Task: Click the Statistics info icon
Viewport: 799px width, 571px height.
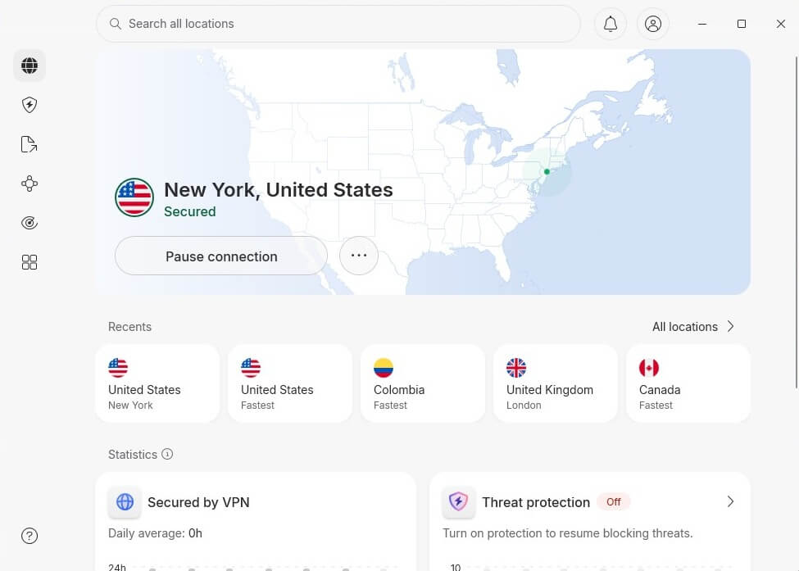Action: click(x=167, y=454)
